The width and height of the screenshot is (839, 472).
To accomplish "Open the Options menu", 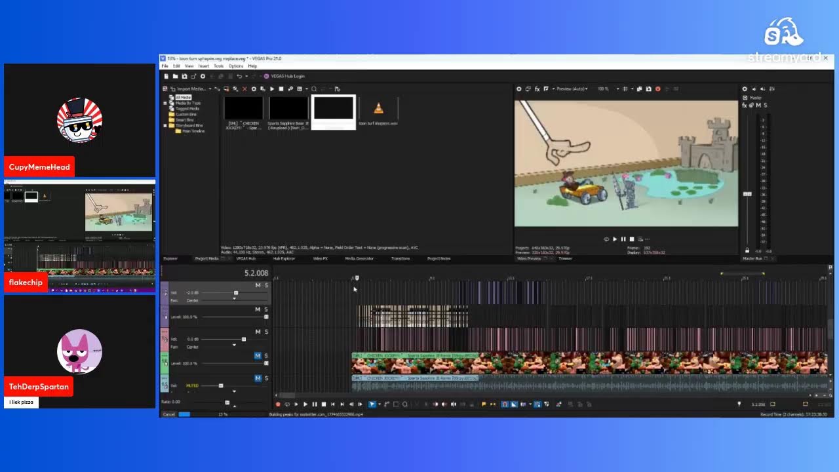I will pyautogui.click(x=235, y=66).
